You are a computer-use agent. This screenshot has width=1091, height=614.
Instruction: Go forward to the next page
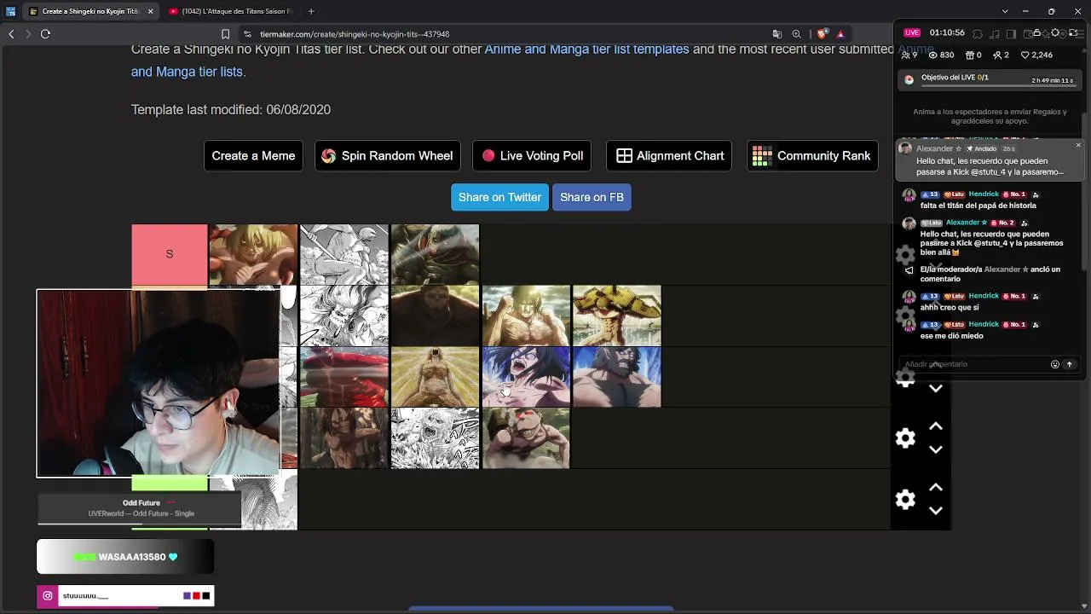click(x=28, y=34)
